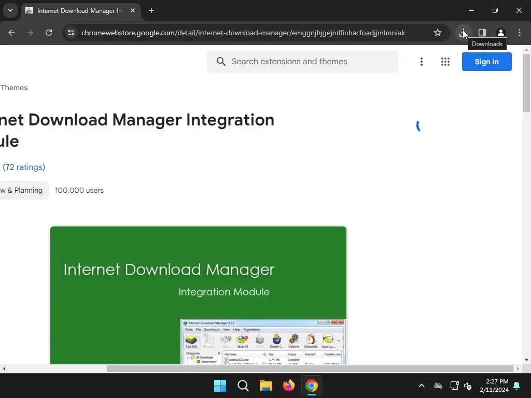Viewport: 531px width, 398px height.
Task: Click the Sign in button
Action: coord(486,62)
